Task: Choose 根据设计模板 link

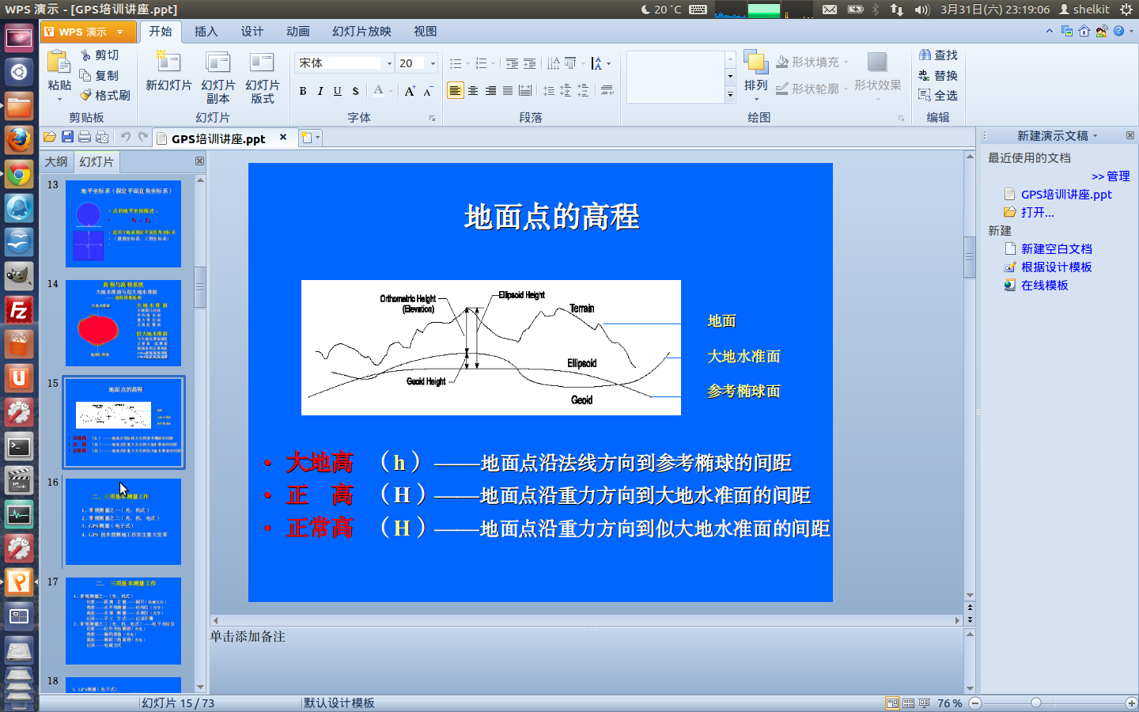Action: (1056, 267)
